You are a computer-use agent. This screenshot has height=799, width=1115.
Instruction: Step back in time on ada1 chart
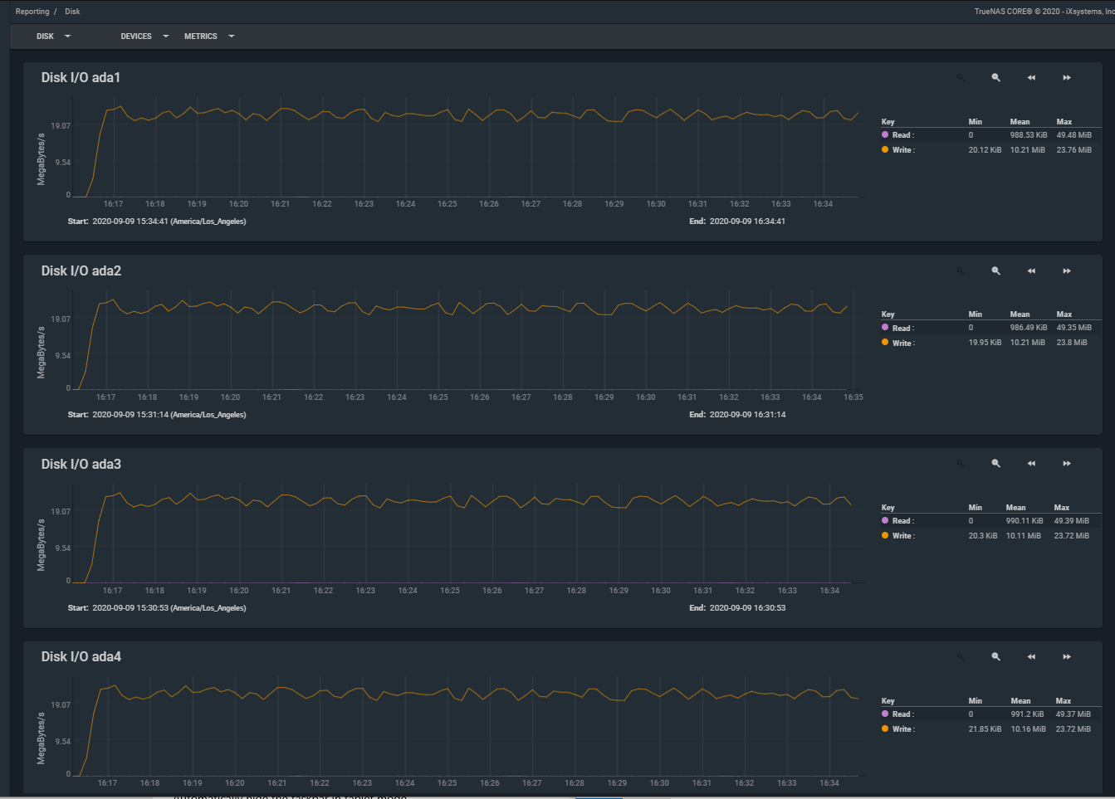[1031, 77]
